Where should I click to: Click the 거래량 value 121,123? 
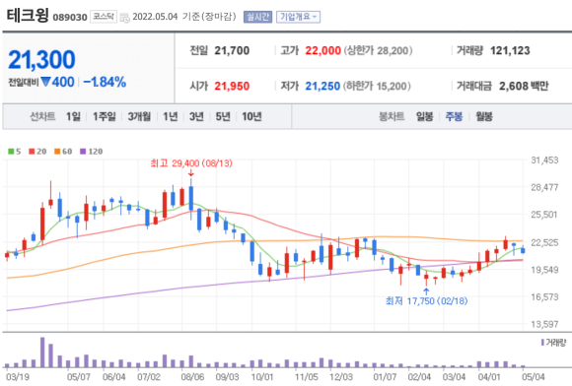point(510,50)
